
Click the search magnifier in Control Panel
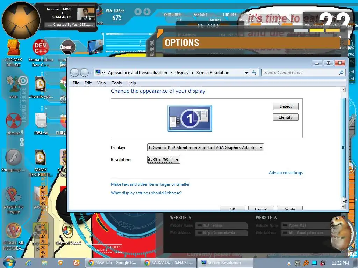coord(341,73)
